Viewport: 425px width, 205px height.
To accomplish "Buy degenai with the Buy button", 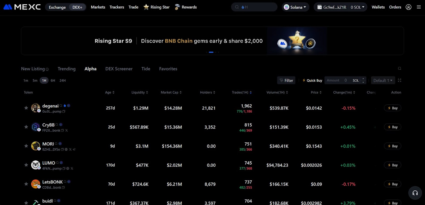I will coord(393,108).
